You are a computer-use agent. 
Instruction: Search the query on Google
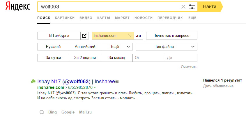coord(68,112)
